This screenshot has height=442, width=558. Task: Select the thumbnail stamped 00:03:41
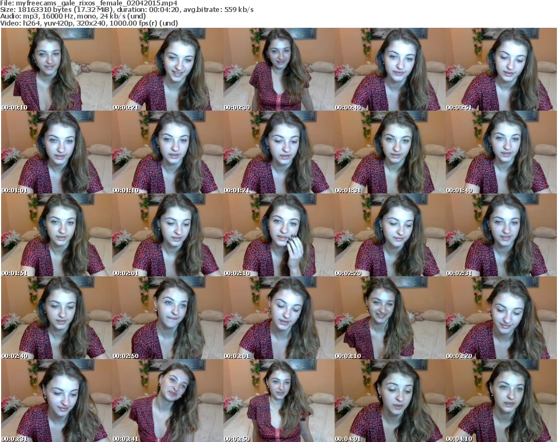pos(167,401)
